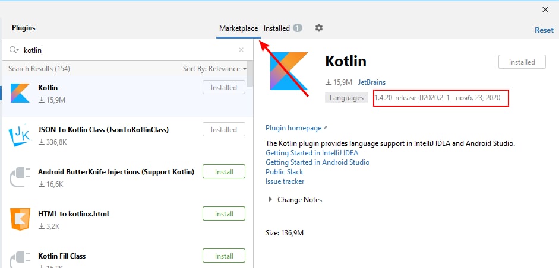Screen dimensions: 559x268
Task: Click the 1.4.20-release-IJ2020.2-1 version text
Action: (x=412, y=97)
